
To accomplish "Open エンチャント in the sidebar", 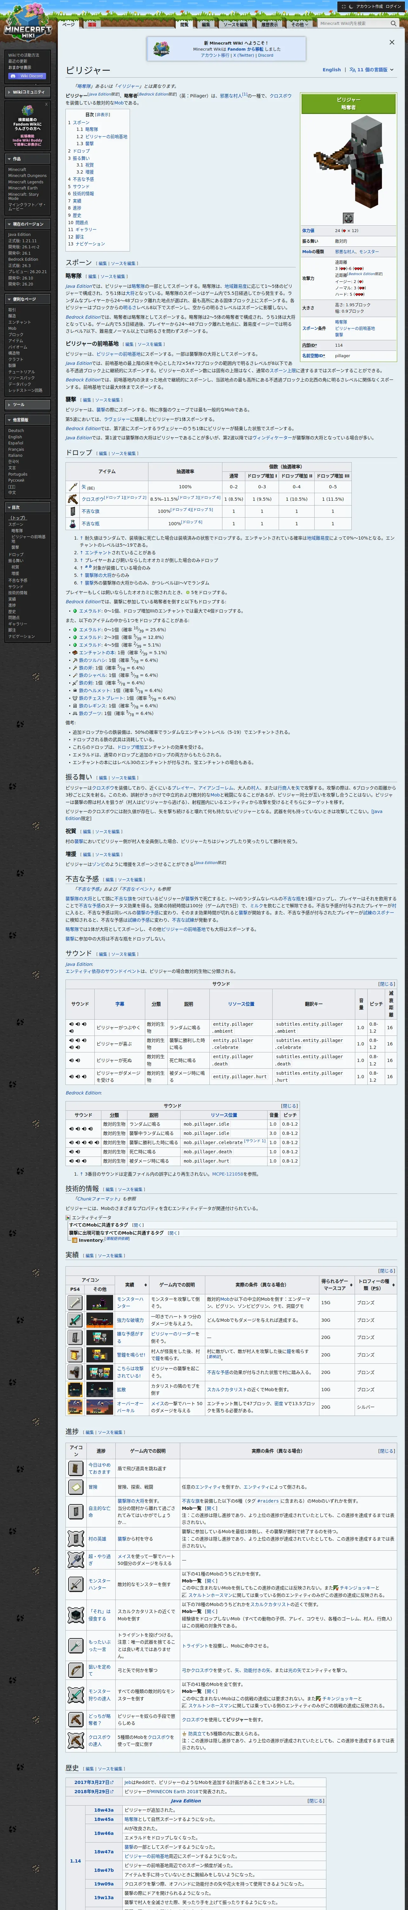I will click(x=19, y=322).
